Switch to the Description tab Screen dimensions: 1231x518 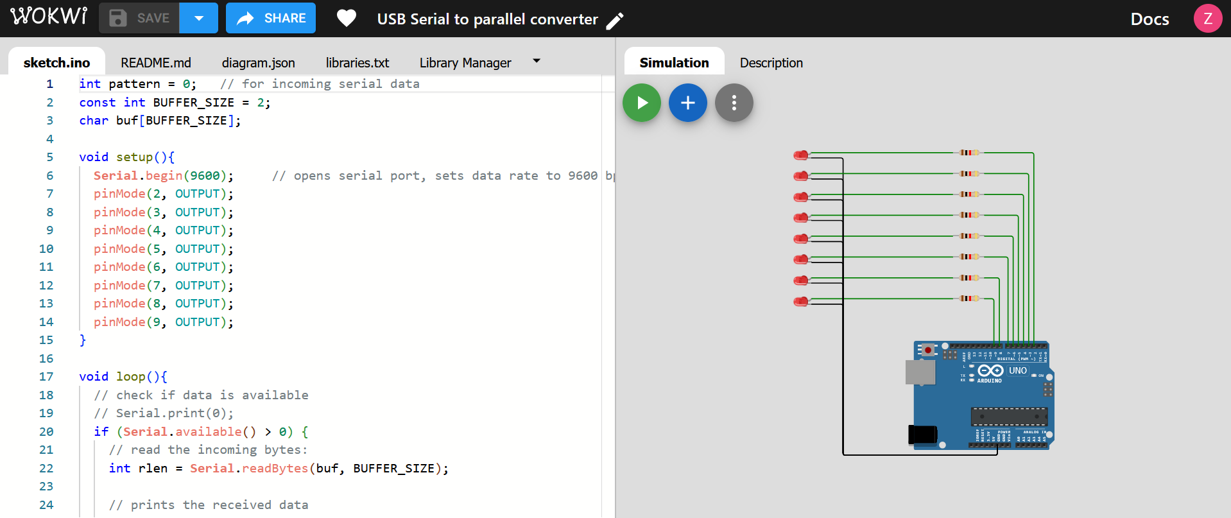771,63
